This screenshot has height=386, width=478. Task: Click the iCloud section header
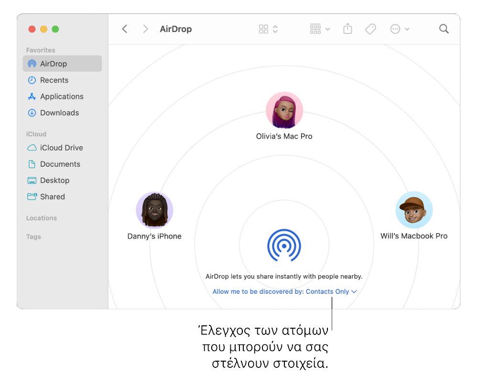(36, 134)
